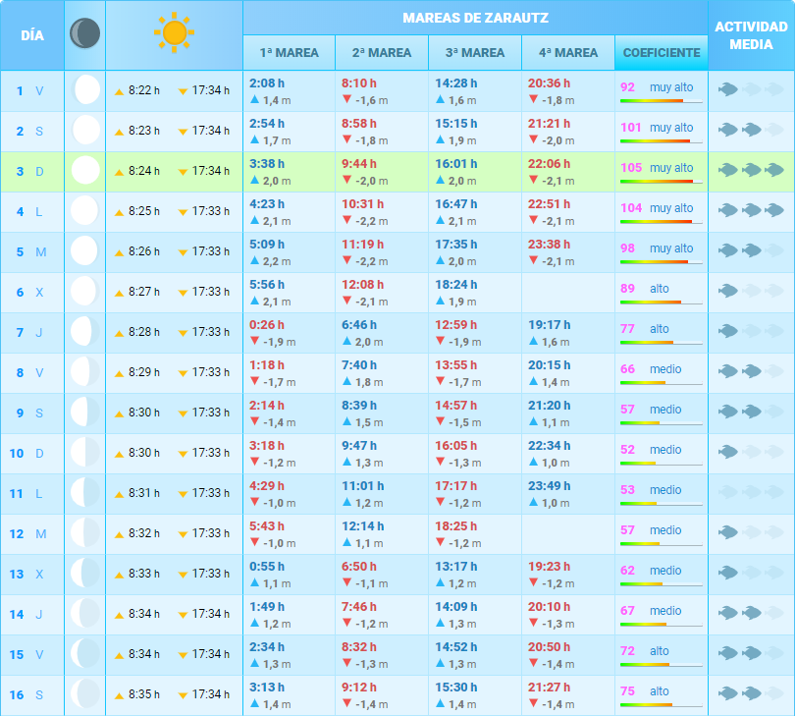
Task: Click tide time 2:08 h
Action: coord(267,83)
